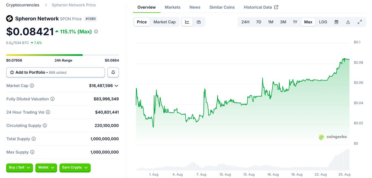Viewport: 372px width, 178px height.
Task: Click the price line peak near $0.08
Action: (x=344, y=59)
